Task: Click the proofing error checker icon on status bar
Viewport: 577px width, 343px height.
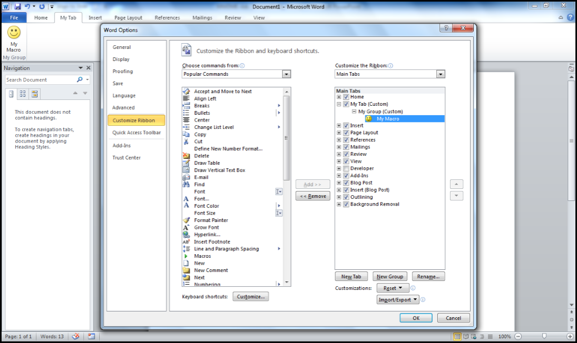Action: pyautogui.click(x=75, y=336)
